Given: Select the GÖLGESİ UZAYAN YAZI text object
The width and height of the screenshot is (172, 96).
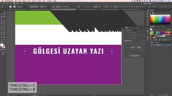Looking at the screenshot, I should [69, 51].
